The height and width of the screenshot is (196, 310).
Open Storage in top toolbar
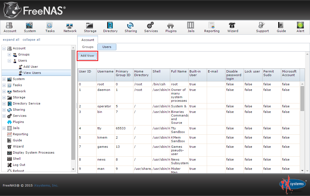click(90, 27)
